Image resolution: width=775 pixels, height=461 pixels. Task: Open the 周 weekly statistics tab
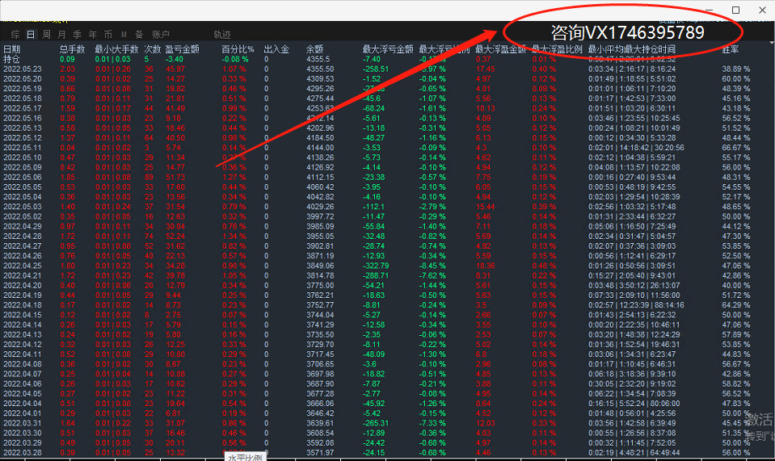pyautogui.click(x=47, y=35)
